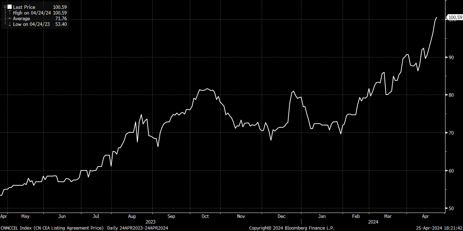The height and width of the screenshot is (231, 463).
Task: Click the Average marker icon in legend
Action: coord(10,18)
